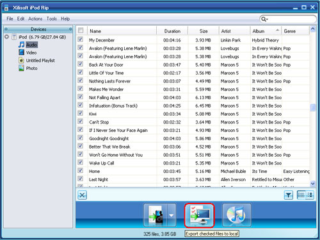
Task: Open the Actions menu
Action: (x=35, y=19)
